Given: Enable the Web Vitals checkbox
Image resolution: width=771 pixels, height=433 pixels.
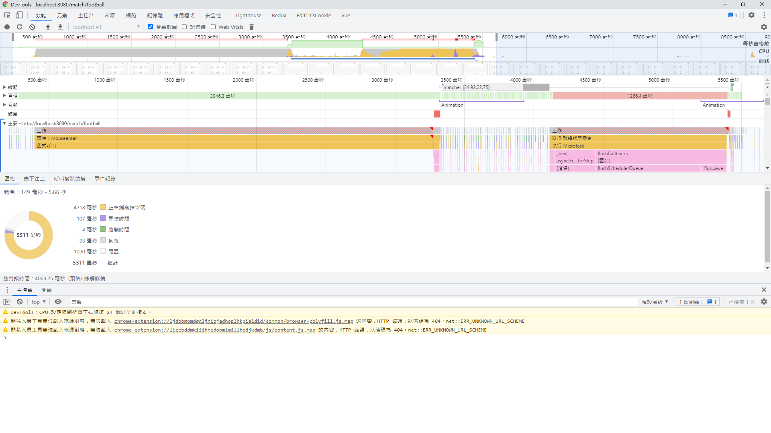Looking at the screenshot, I should tap(213, 27).
